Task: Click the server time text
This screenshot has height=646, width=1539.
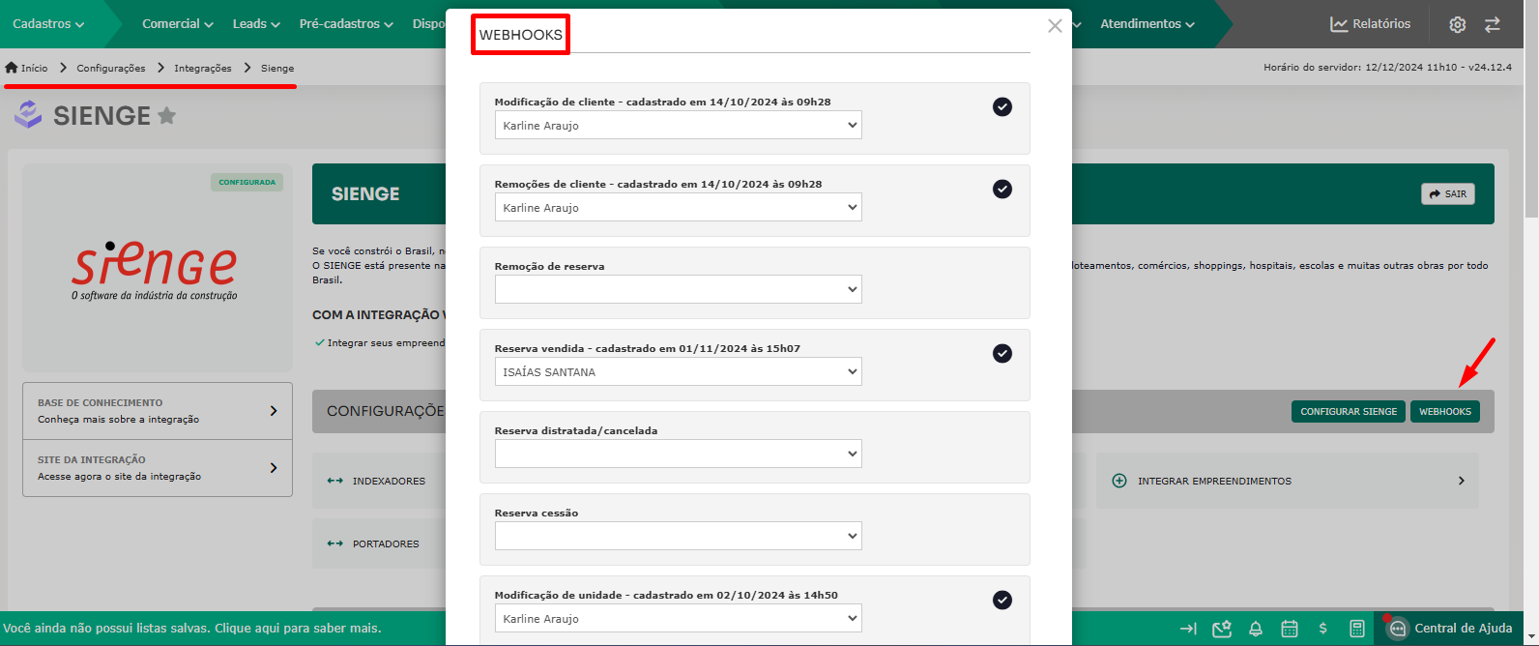Action: tap(1387, 68)
